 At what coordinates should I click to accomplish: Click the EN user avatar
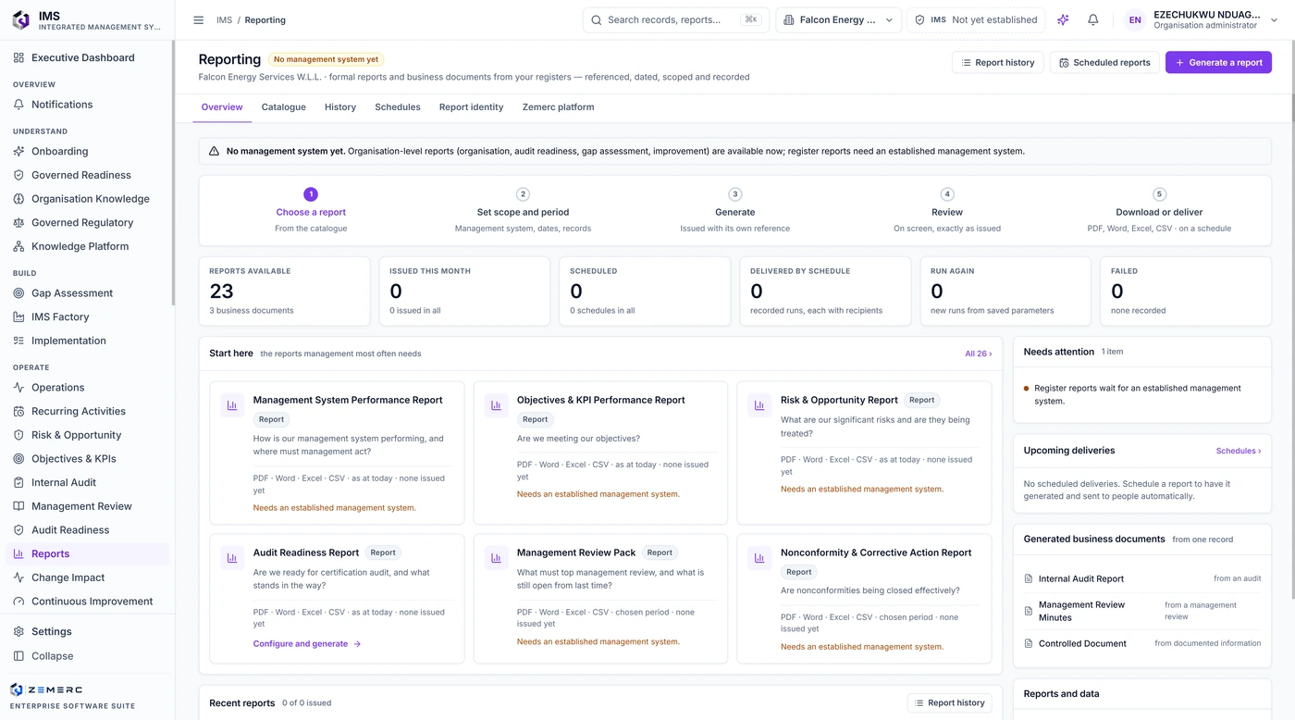(1135, 20)
